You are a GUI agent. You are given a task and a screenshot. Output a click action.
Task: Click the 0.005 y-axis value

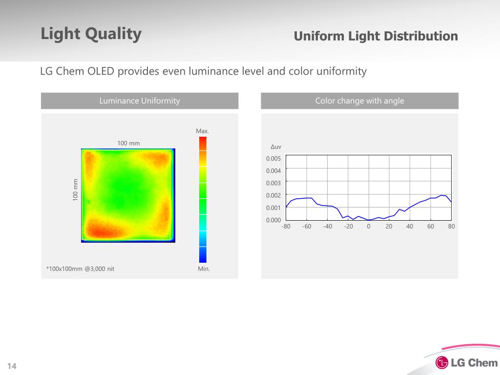pos(273,159)
